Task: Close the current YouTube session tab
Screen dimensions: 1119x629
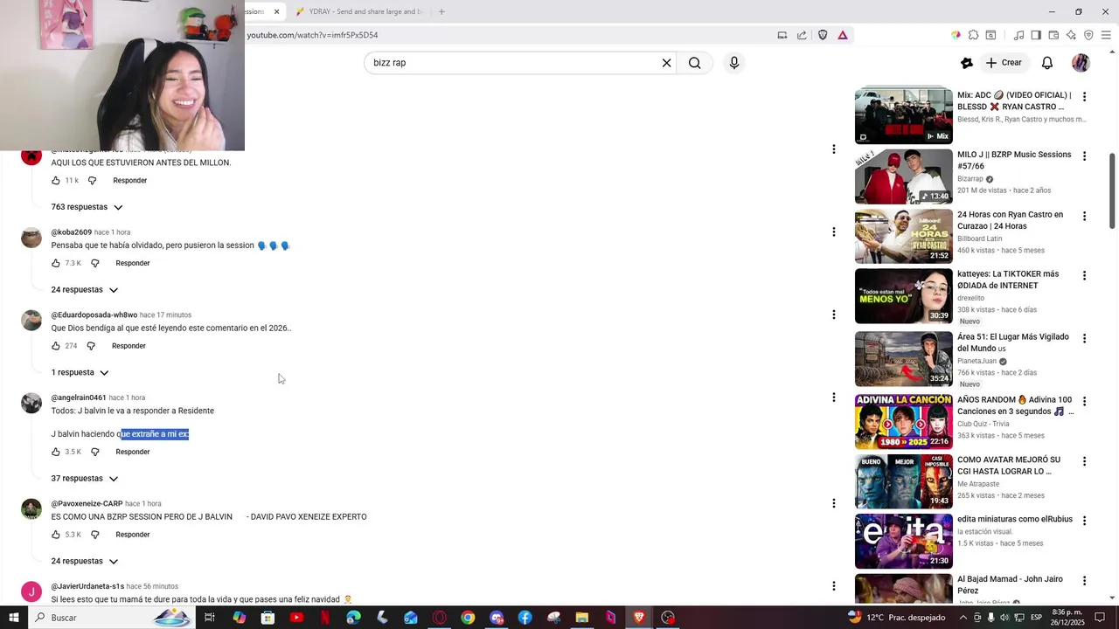Action: (x=276, y=11)
